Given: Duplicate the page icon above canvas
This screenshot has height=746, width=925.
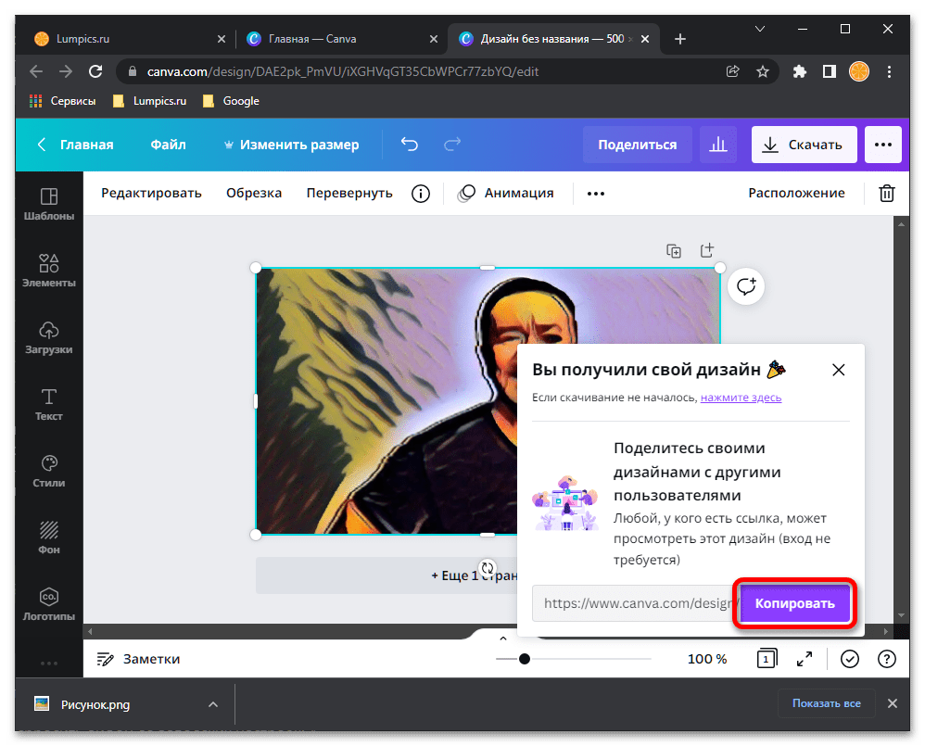Looking at the screenshot, I should click(x=674, y=250).
